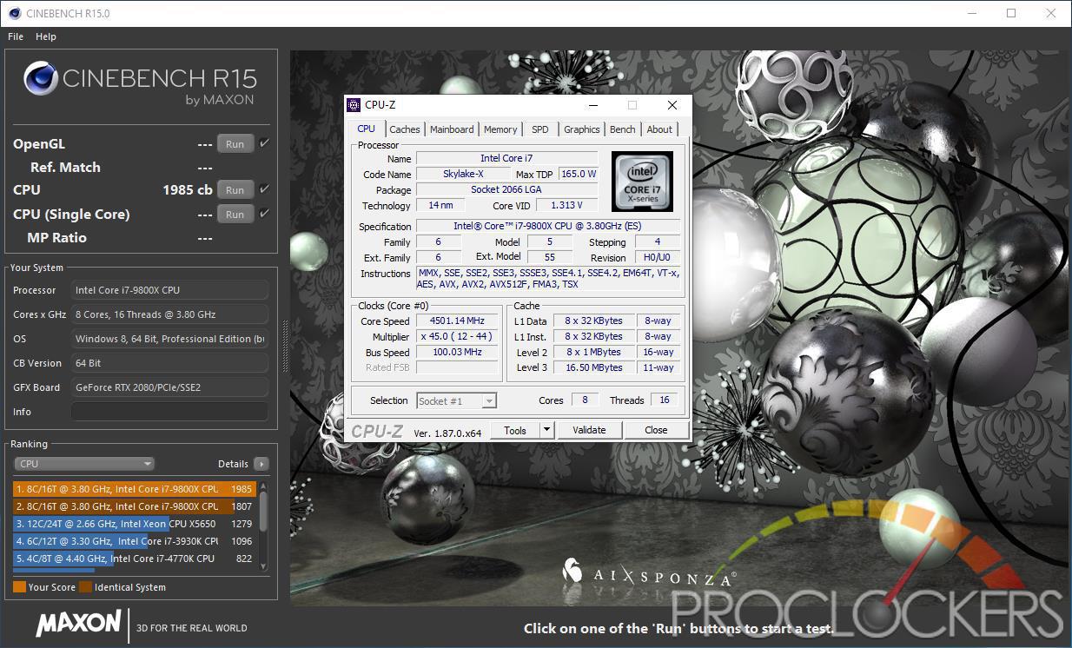Click the Your Score orange swatch
Viewport: 1072px width, 648px height.
coord(19,587)
